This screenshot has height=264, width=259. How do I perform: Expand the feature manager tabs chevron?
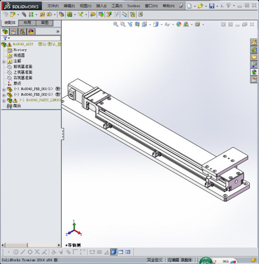[x=58, y=32]
